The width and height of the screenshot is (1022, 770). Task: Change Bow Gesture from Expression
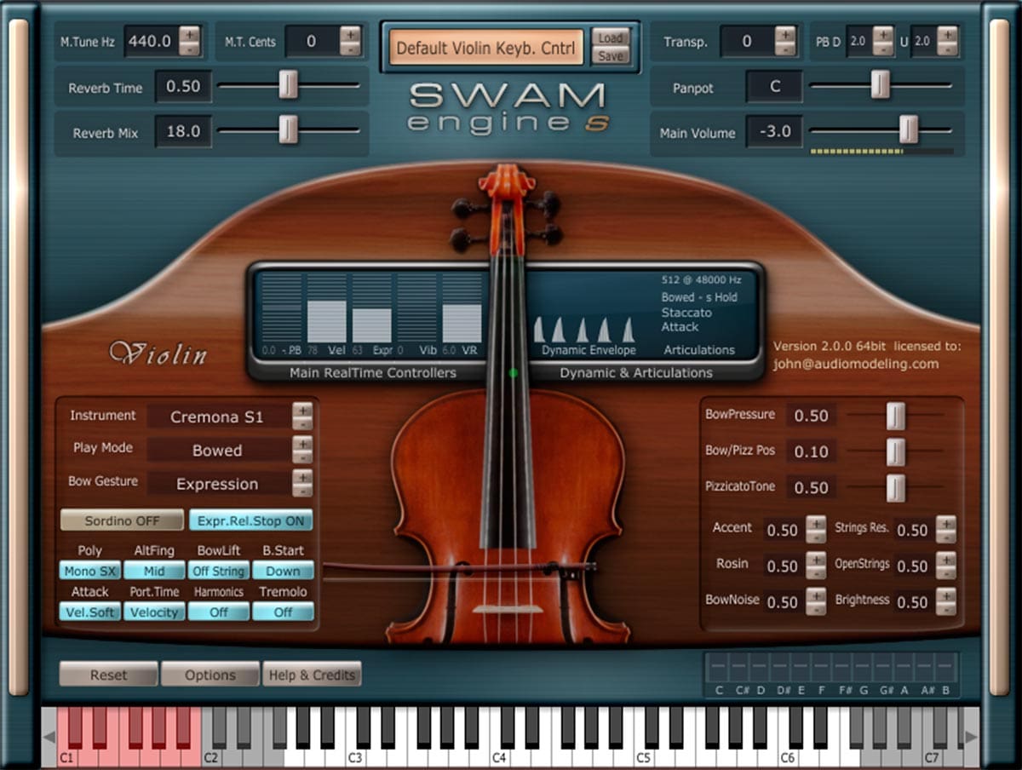point(302,483)
